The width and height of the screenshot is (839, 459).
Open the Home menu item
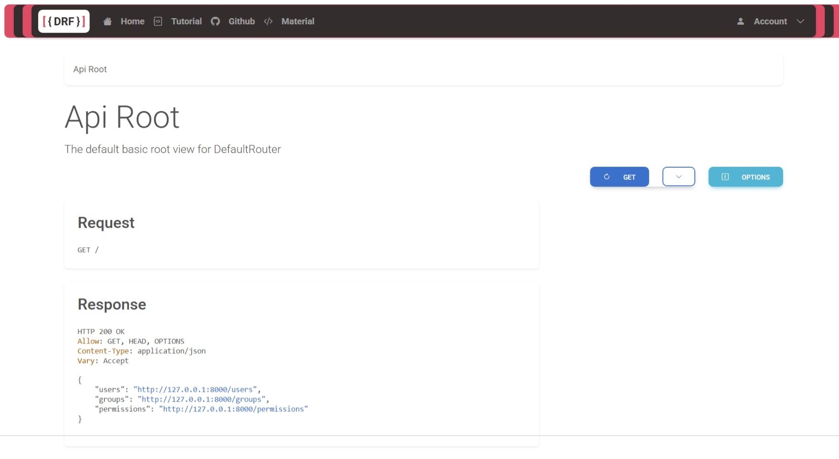coord(132,21)
